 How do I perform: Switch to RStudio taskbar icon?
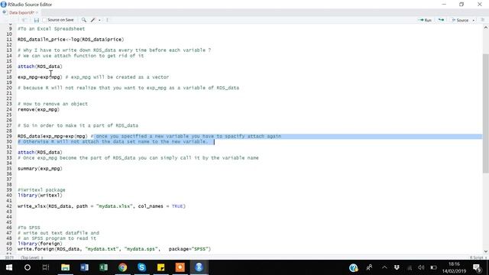click(199, 267)
